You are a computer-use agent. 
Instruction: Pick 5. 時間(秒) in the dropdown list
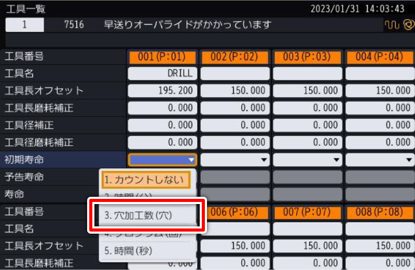[x=144, y=250]
